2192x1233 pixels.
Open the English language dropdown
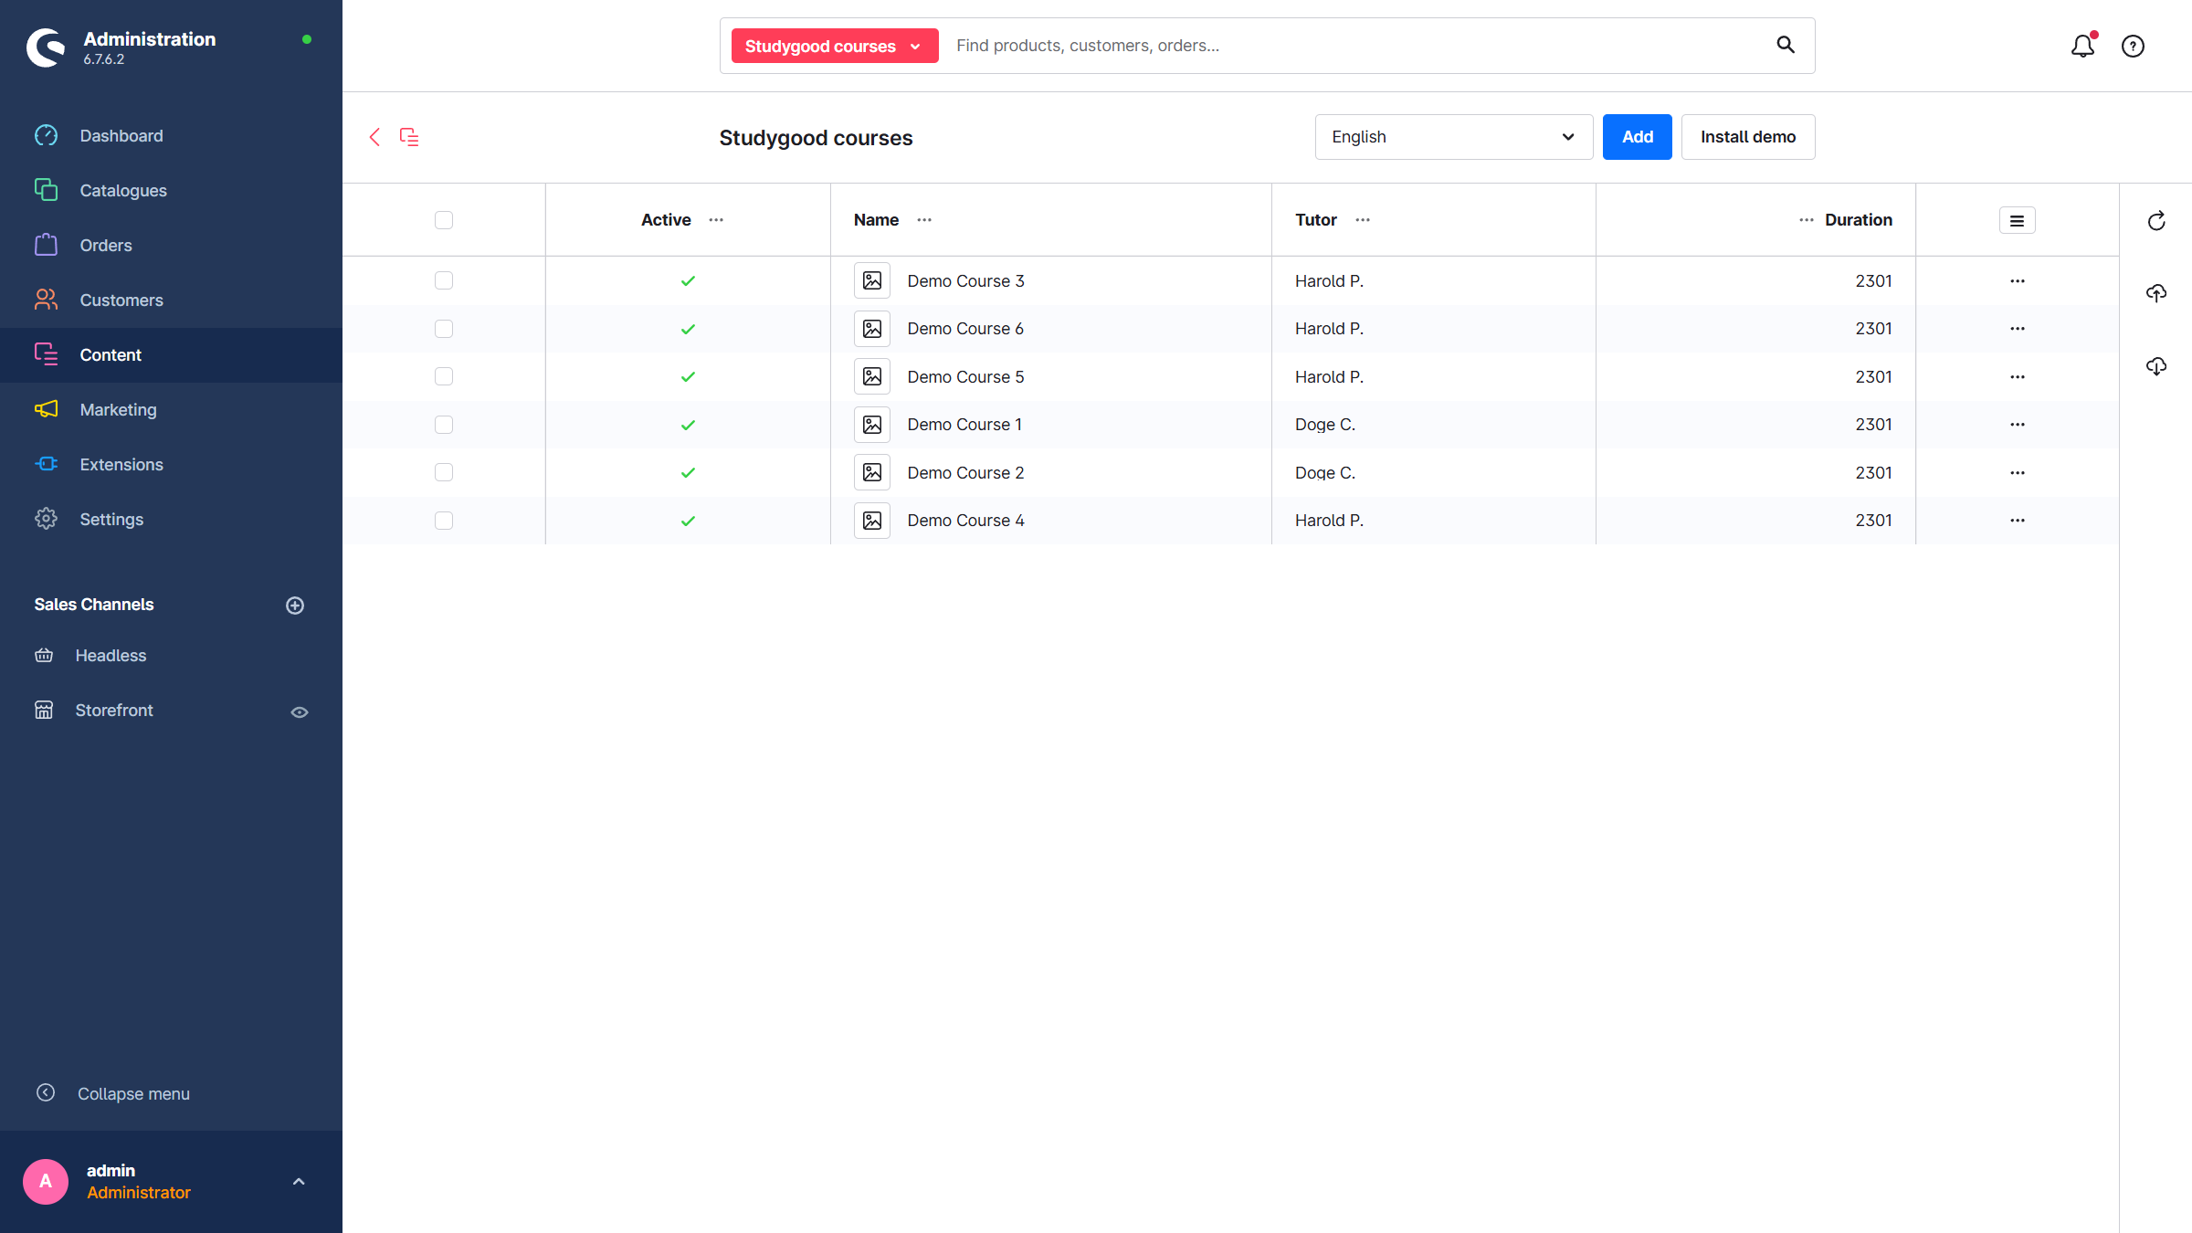click(x=1453, y=137)
